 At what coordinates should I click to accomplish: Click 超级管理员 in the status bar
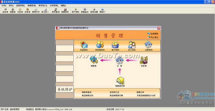click(x=15, y=109)
